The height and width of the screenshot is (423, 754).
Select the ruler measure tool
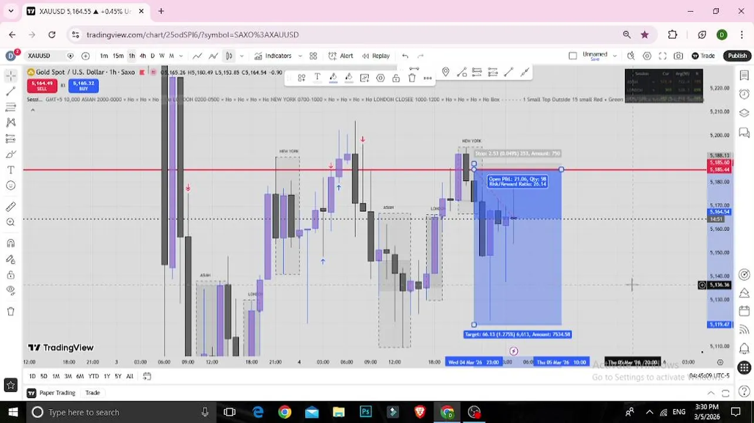[11, 207]
